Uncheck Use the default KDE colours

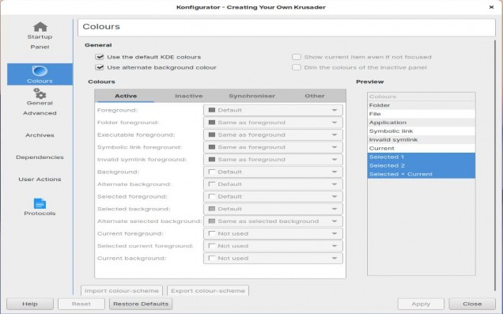100,57
